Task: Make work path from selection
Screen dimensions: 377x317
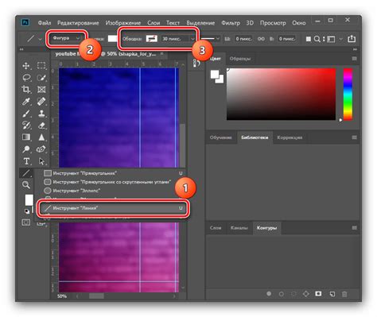Action: pos(306,294)
